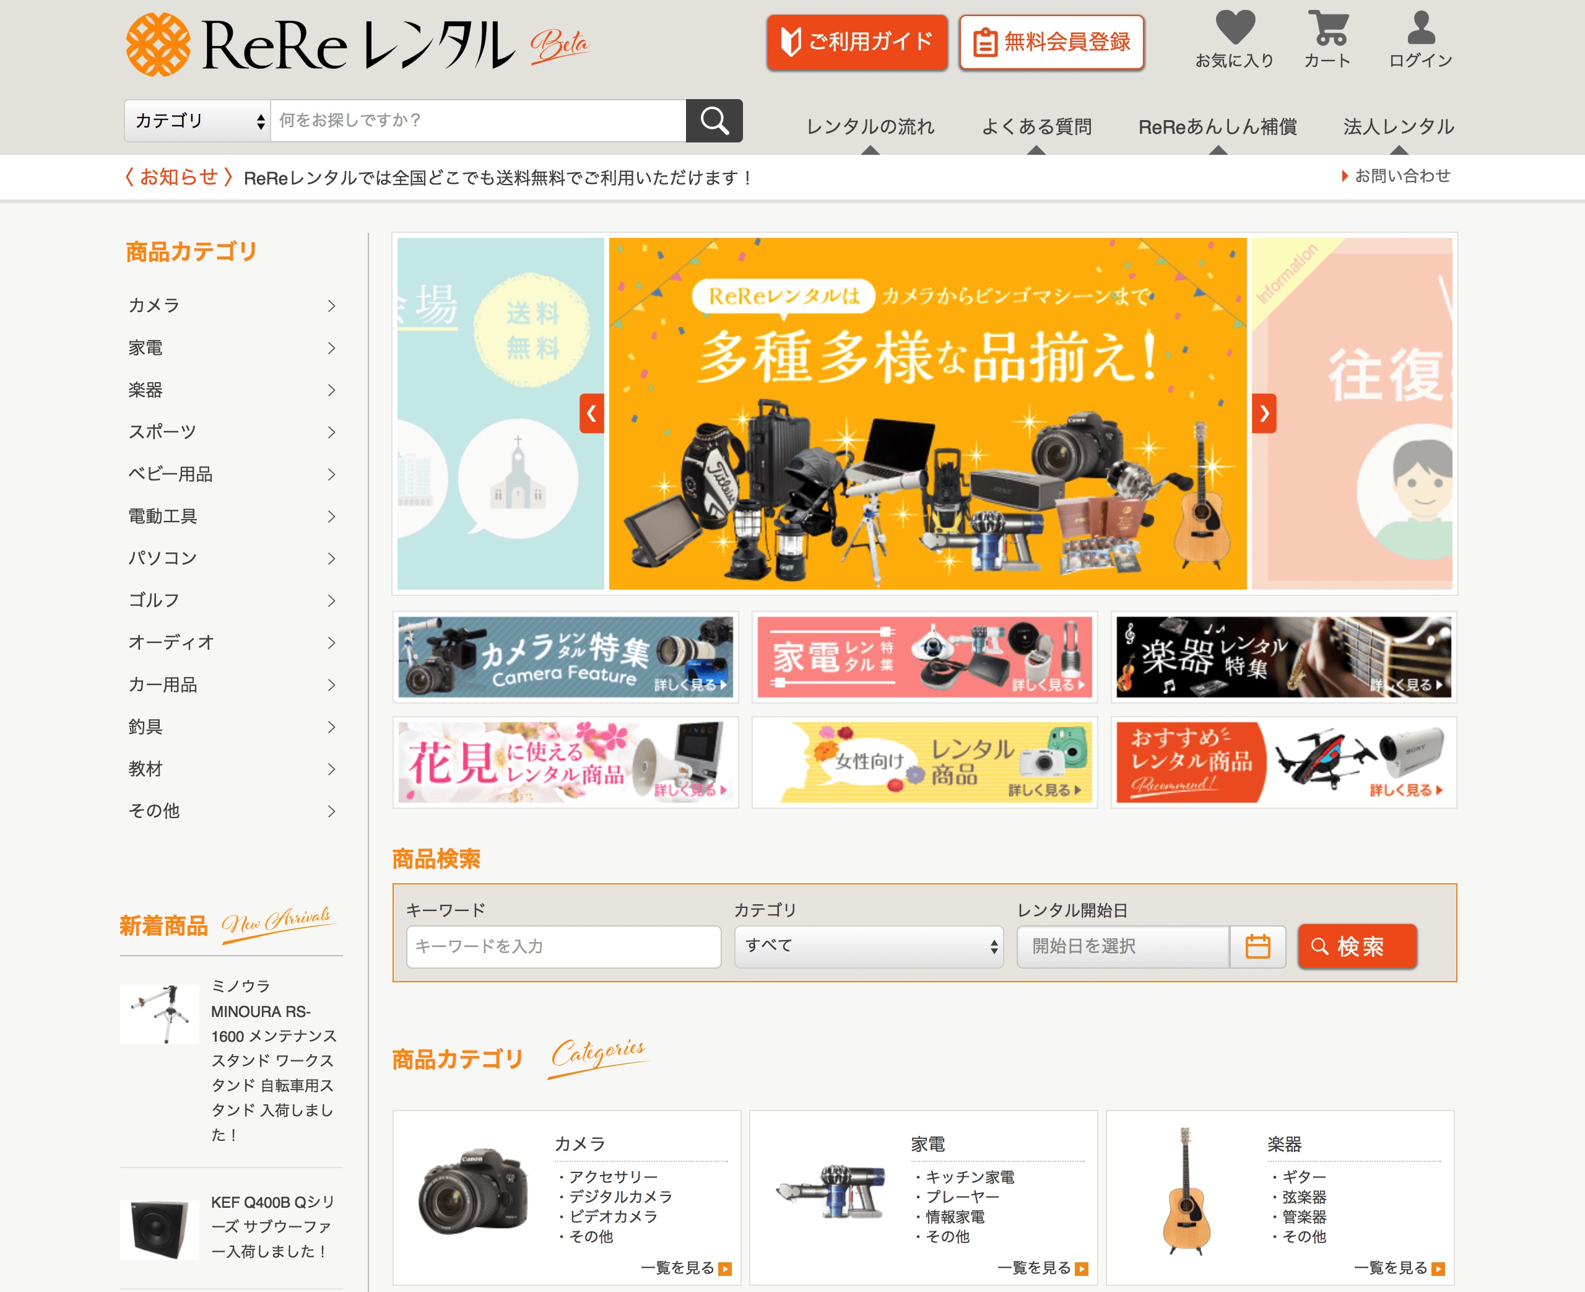Click the magnifier search button in header
This screenshot has width=1585, height=1292.
[x=714, y=121]
